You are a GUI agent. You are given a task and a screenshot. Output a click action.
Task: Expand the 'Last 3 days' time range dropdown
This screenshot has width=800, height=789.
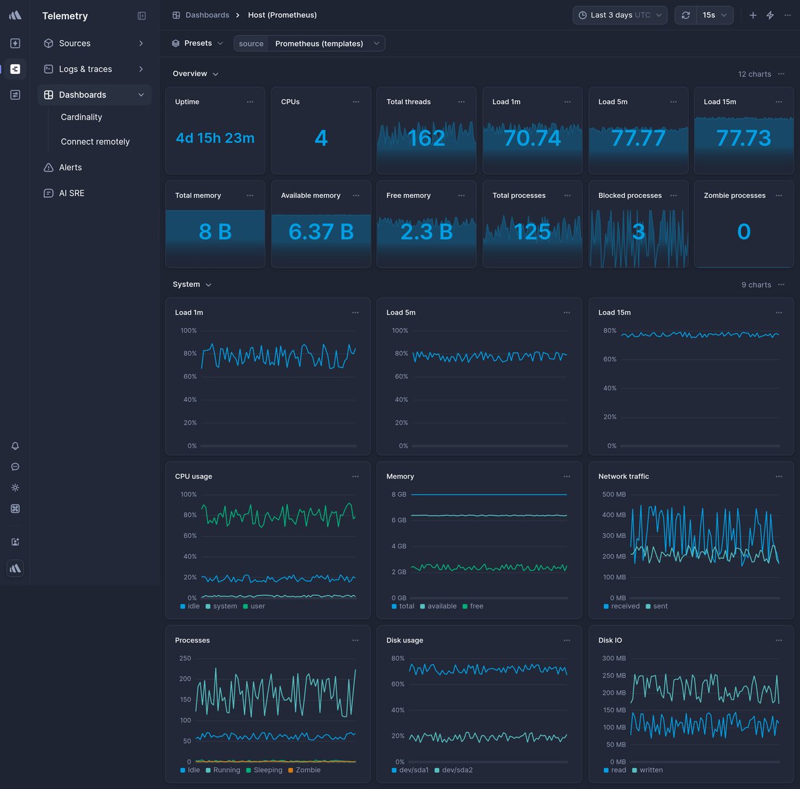(620, 14)
